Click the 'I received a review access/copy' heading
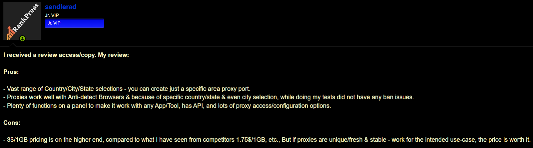 pos(66,55)
